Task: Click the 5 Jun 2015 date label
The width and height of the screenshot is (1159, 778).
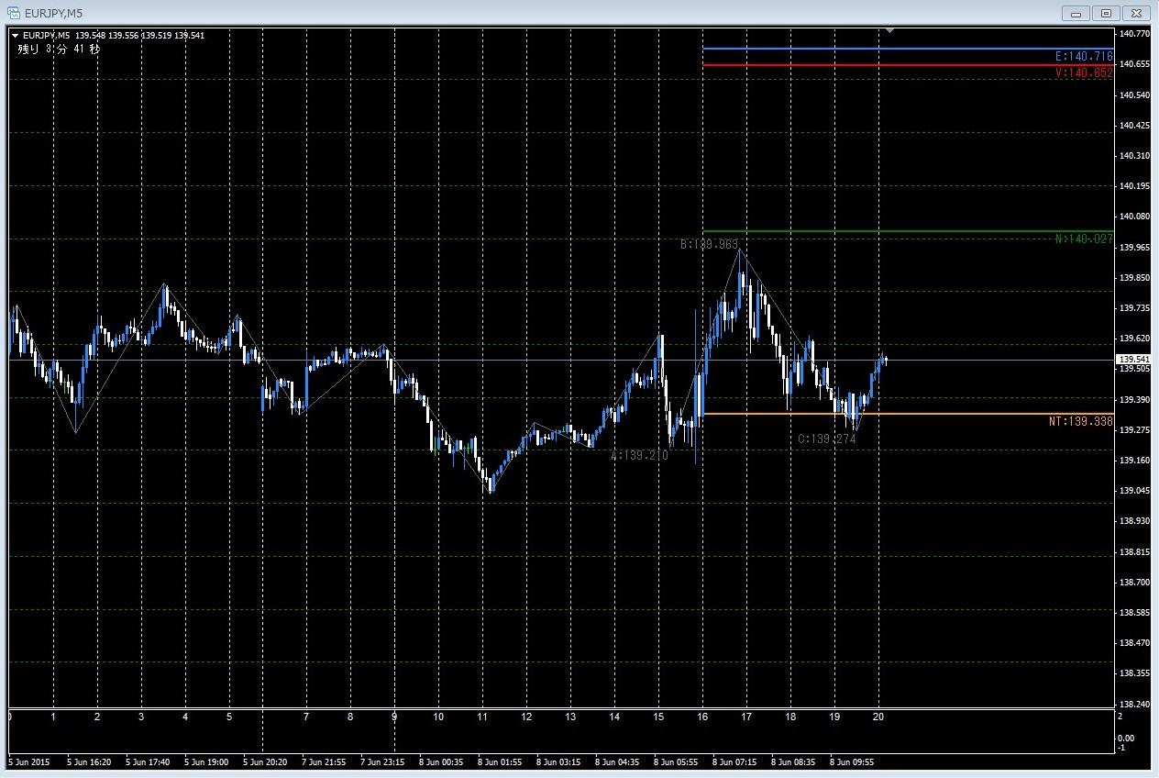Action: tap(28, 761)
